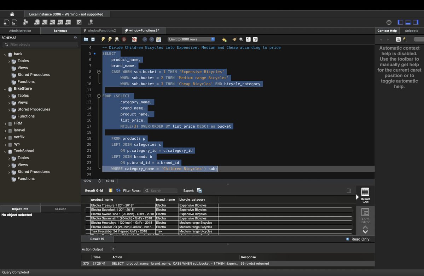The width and height of the screenshot is (424, 276).
Task: Open the Snippets tab
Action: click(412, 30)
